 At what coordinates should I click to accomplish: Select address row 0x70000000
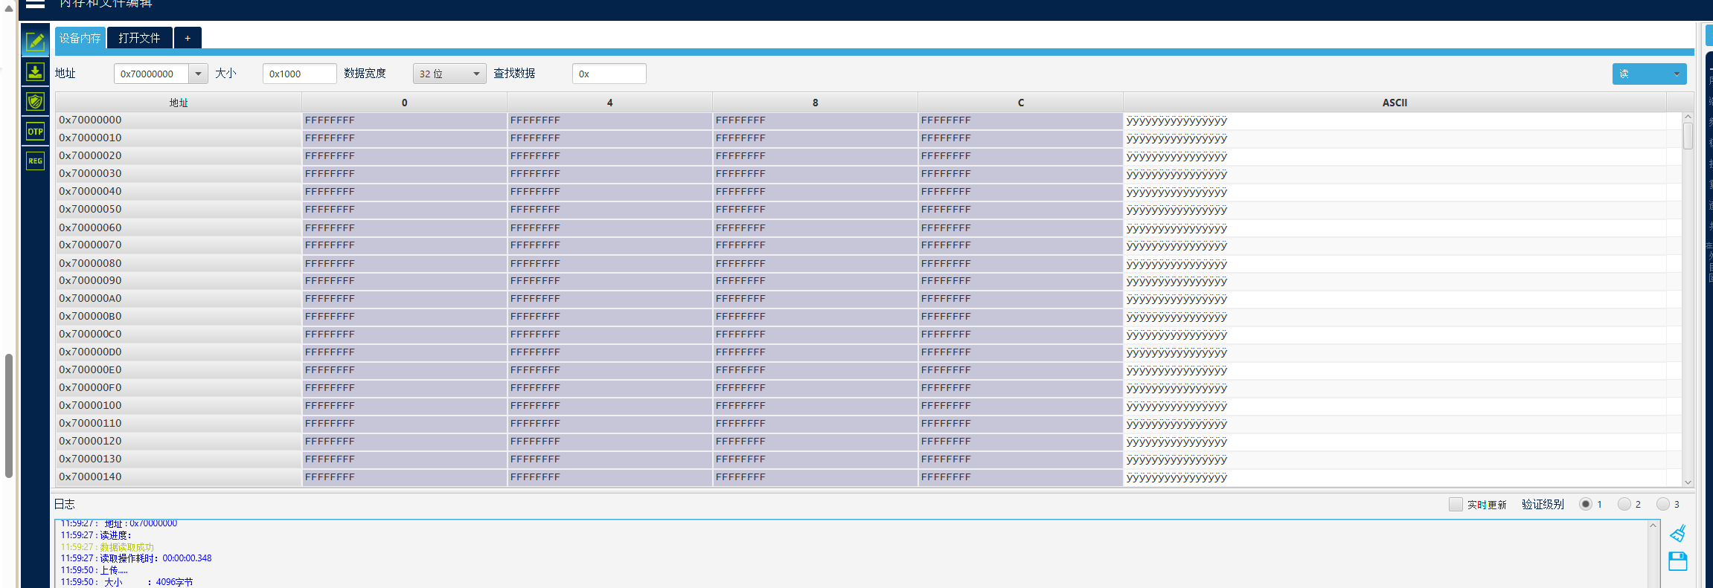(x=179, y=120)
